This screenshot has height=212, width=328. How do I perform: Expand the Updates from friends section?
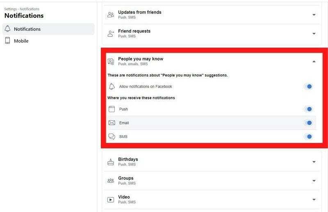pos(314,15)
